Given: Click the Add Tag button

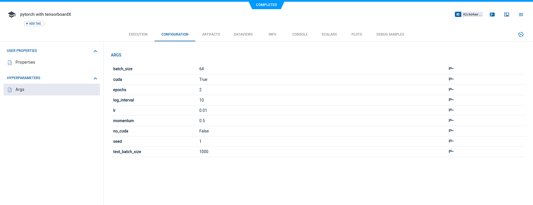Looking at the screenshot, I should click(34, 24).
